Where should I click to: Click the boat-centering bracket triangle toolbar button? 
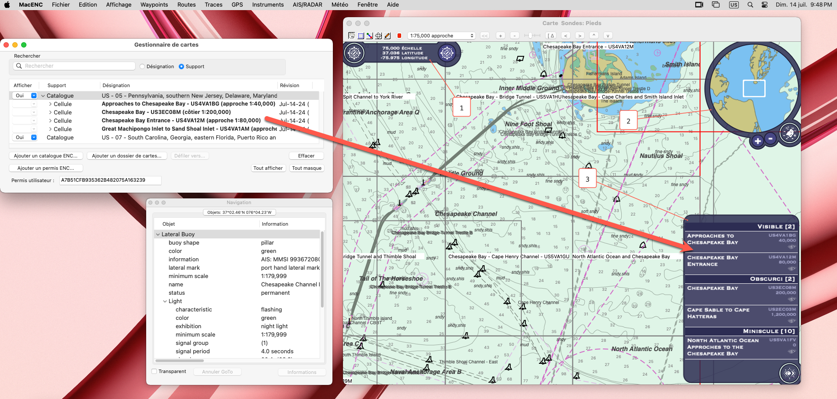tap(551, 36)
